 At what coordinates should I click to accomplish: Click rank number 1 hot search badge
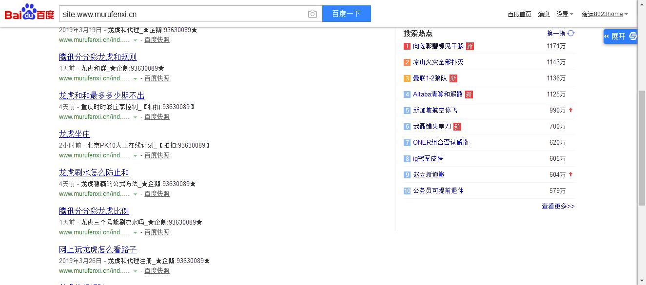407,46
